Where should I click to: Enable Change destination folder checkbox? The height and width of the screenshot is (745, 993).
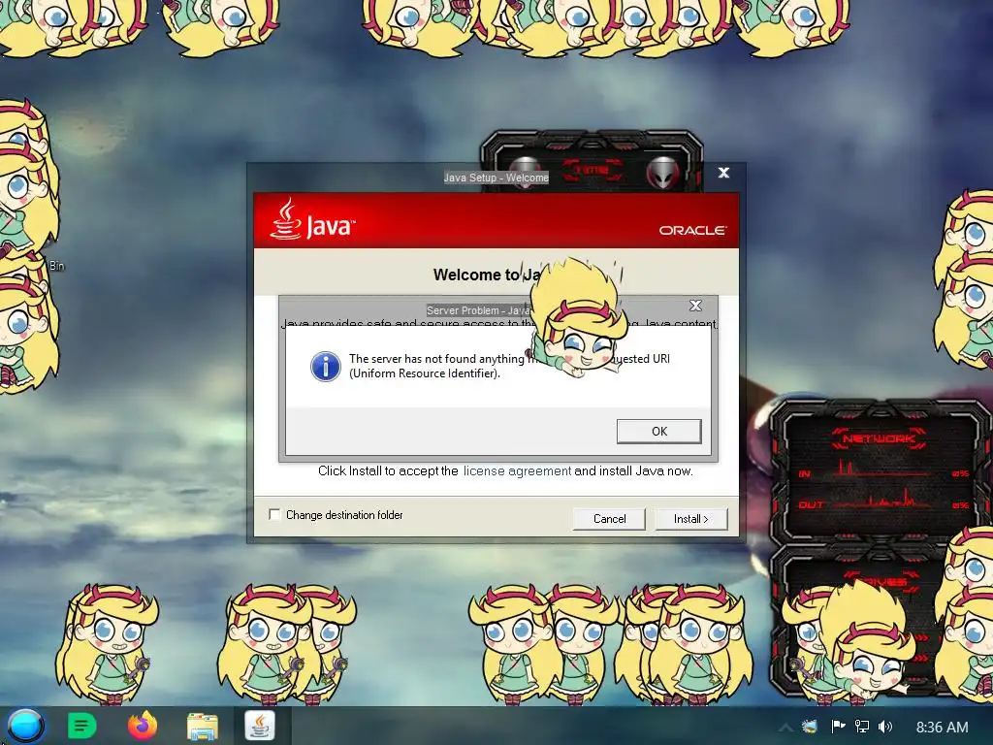(x=274, y=514)
